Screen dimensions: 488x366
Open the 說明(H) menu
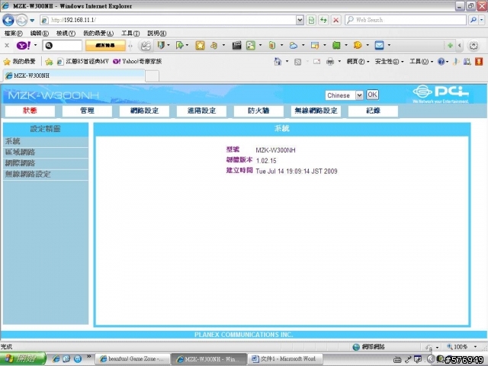[156, 33]
